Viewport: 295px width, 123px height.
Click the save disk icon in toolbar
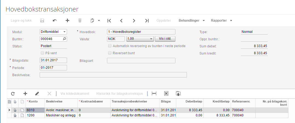[x=42, y=21]
